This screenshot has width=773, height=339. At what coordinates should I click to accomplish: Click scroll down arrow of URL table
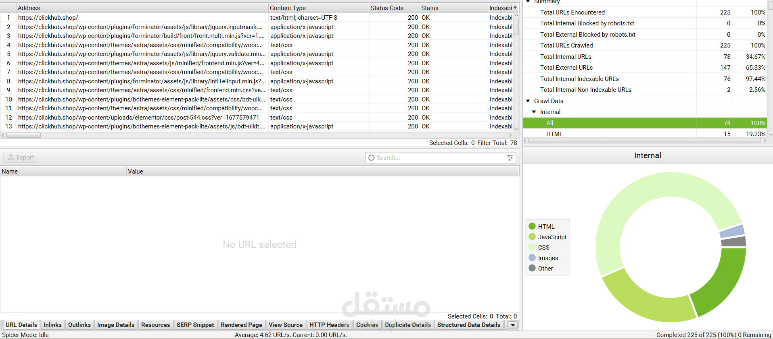[516, 129]
